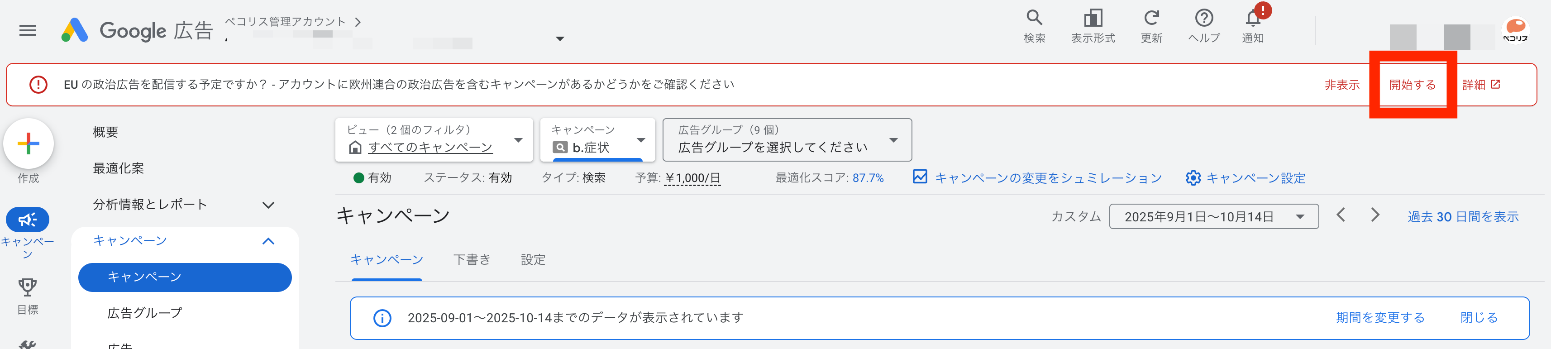Go to previous date period arrow
This screenshot has height=349, width=1551.
click(1340, 215)
